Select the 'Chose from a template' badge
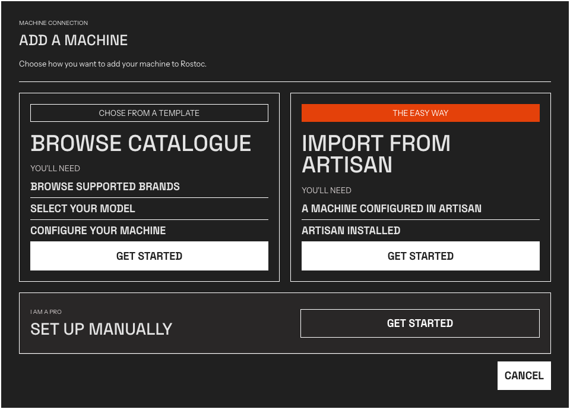This screenshot has width=570, height=409. [149, 113]
